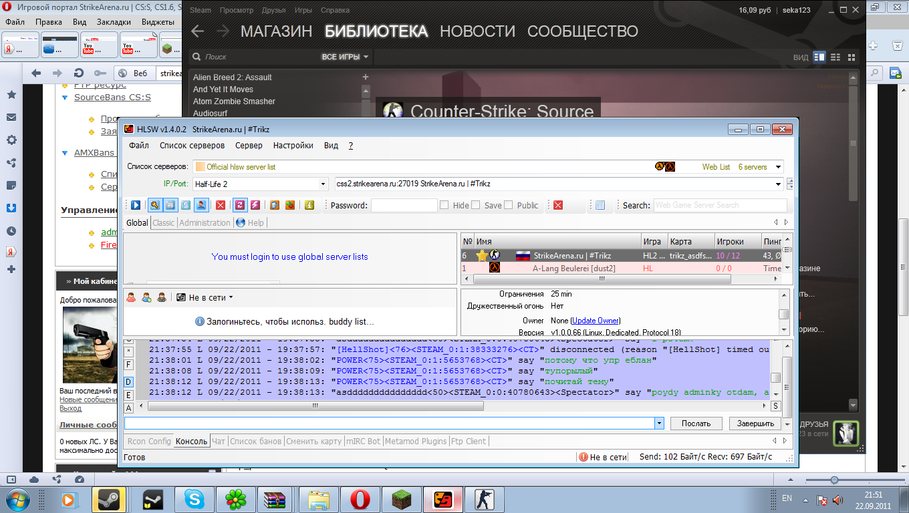Open Opera mail panel envelope icon
Screen dimensions: 909x513
point(11,118)
